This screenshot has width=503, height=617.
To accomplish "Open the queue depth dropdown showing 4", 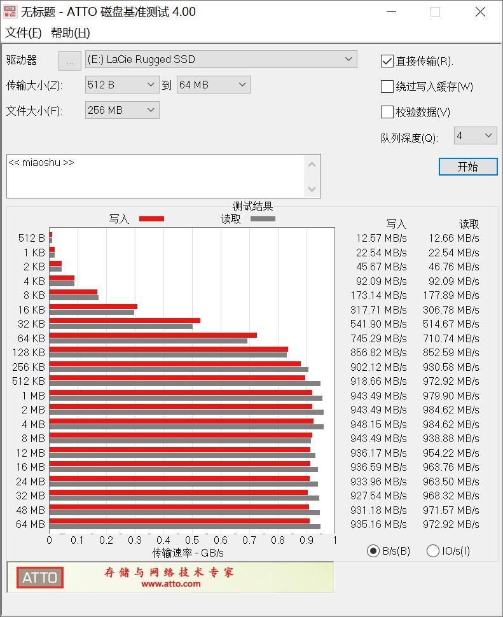I will click(476, 135).
